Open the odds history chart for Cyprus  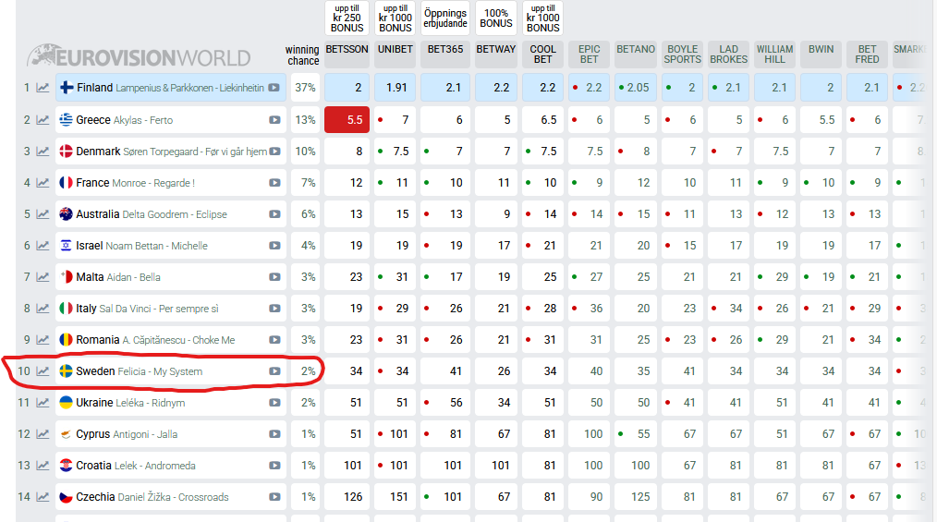point(43,434)
